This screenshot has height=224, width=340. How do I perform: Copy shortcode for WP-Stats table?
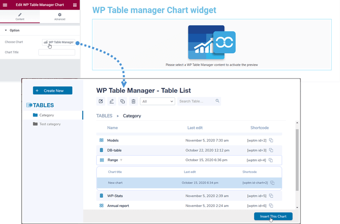tap(271, 196)
